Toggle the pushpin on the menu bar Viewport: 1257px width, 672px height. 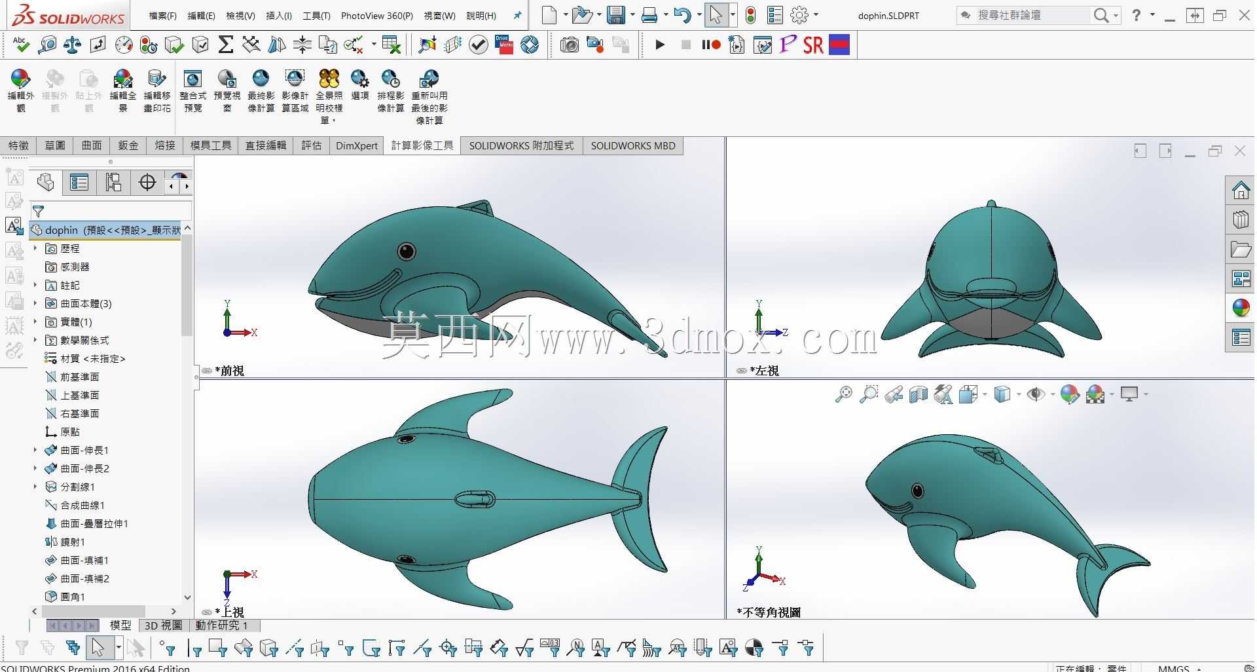[x=517, y=15]
